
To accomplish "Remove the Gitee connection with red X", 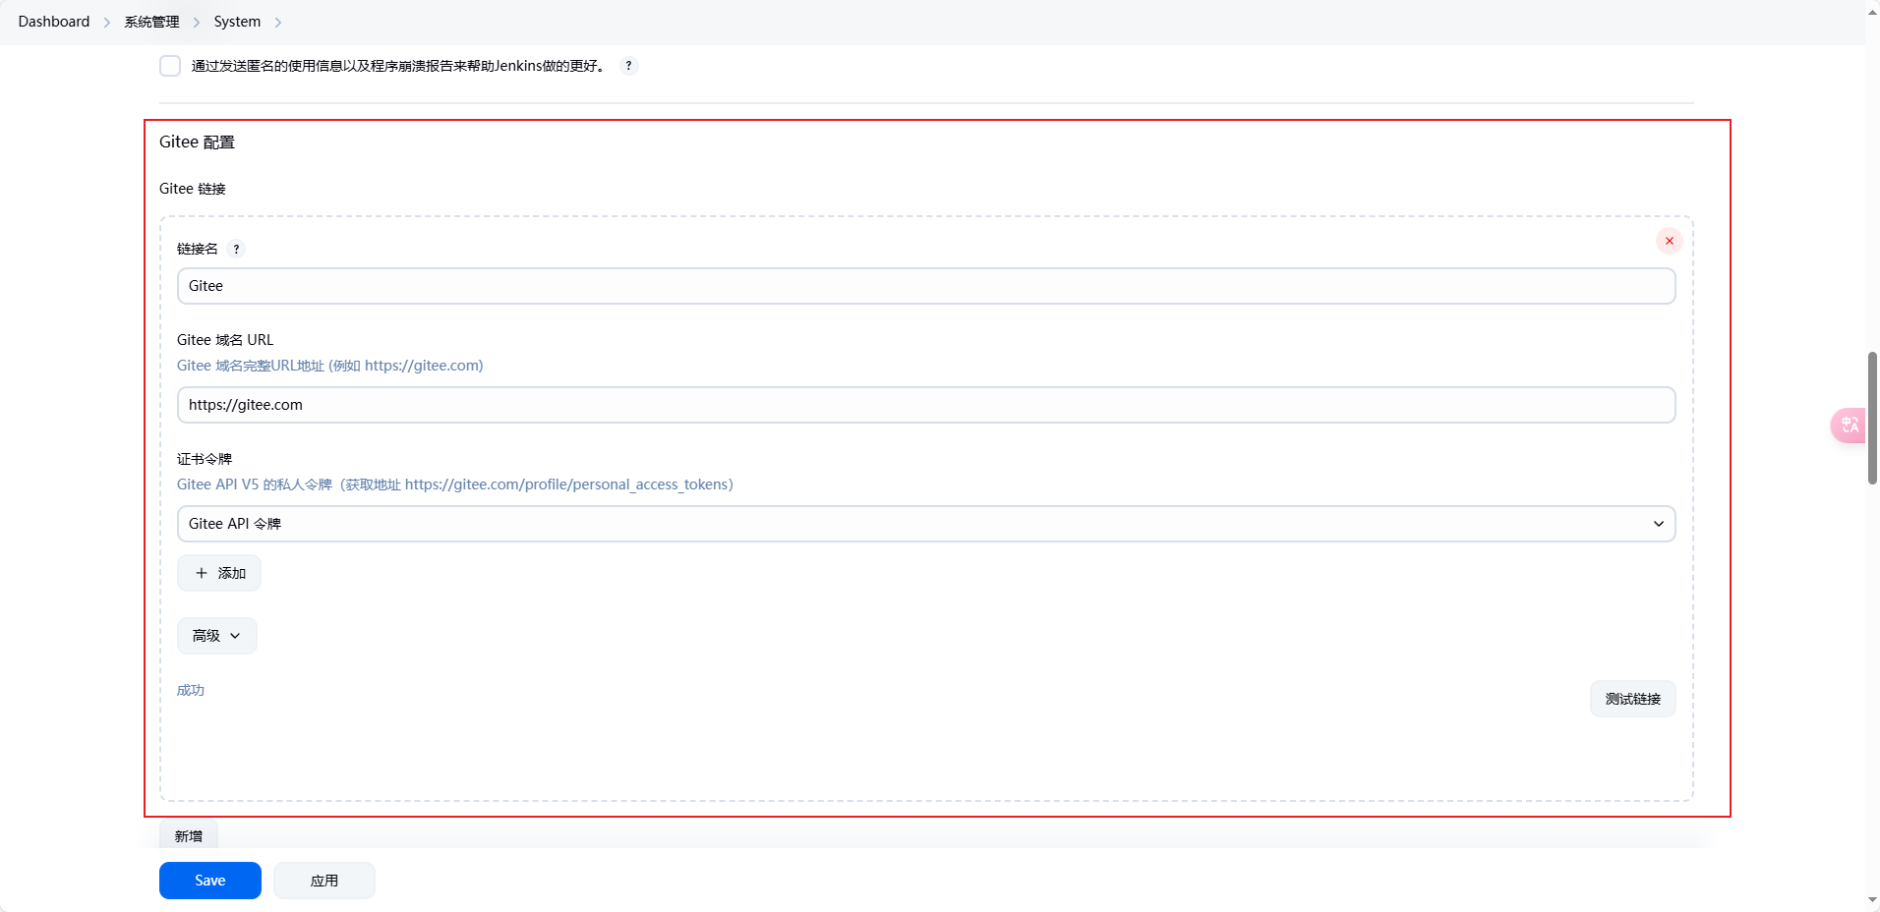I will click(1670, 241).
